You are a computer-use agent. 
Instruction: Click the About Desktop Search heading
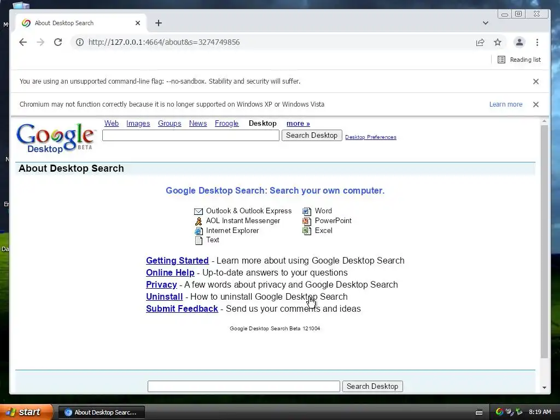(x=71, y=168)
